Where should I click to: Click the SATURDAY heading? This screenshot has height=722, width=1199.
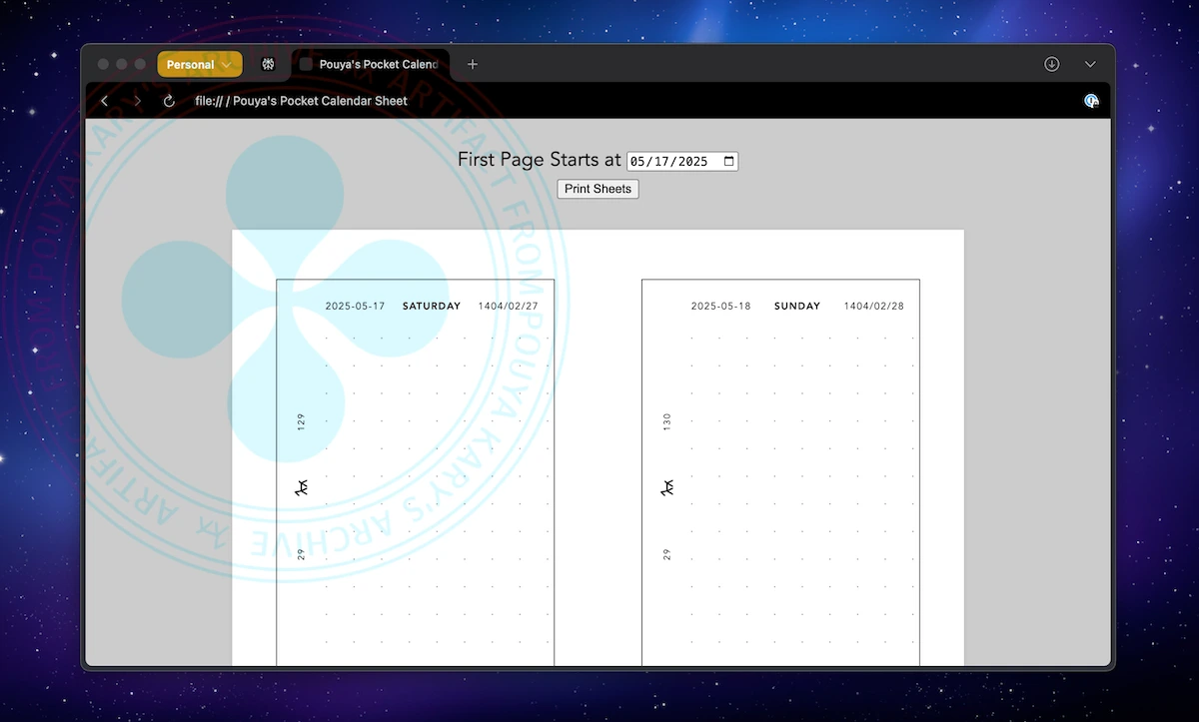[432, 307]
